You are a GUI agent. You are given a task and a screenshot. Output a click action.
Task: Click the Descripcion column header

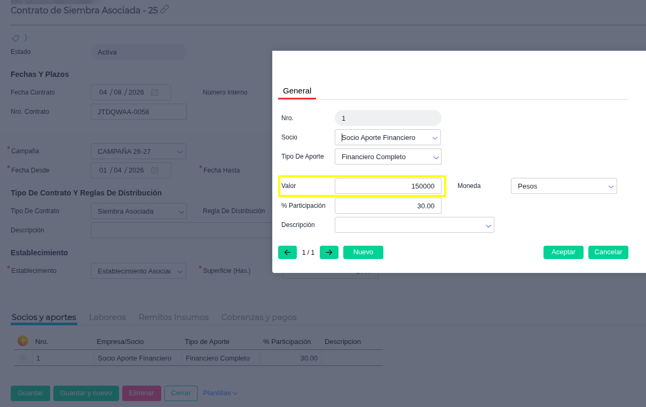point(343,342)
